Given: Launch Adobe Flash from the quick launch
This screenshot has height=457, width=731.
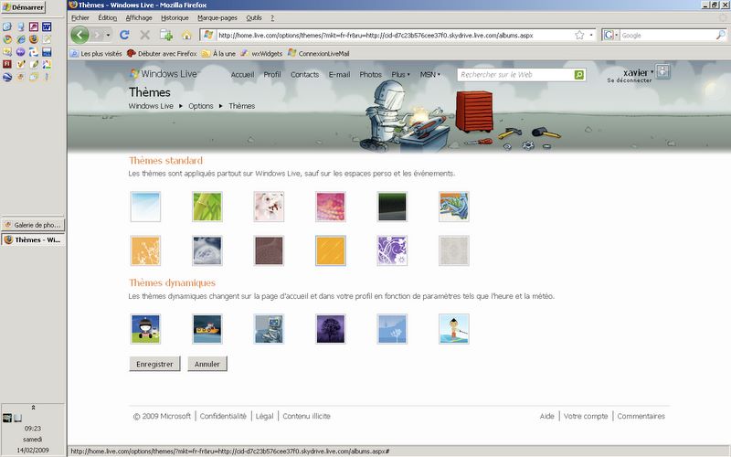Looking at the screenshot, I should click(x=7, y=64).
